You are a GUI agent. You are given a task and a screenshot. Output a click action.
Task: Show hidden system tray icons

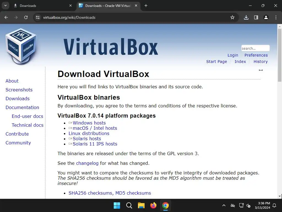[224, 205]
